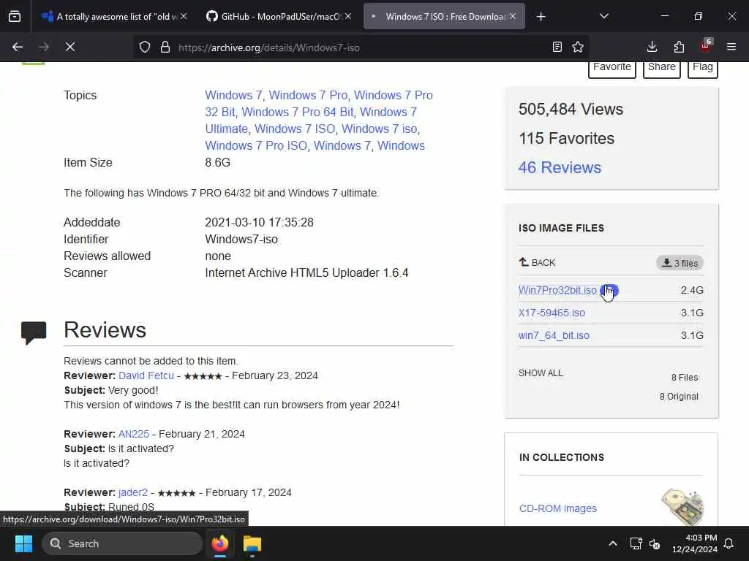Click the Flag button

click(703, 66)
